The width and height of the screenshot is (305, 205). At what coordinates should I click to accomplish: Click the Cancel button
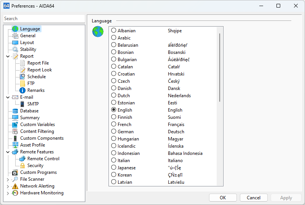click(x=254, y=198)
